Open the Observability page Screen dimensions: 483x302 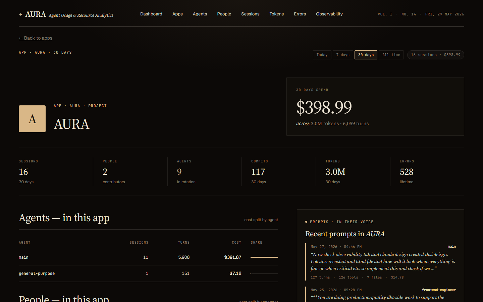click(329, 14)
